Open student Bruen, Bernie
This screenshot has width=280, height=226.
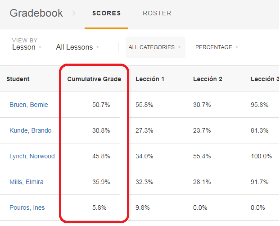[29, 105]
